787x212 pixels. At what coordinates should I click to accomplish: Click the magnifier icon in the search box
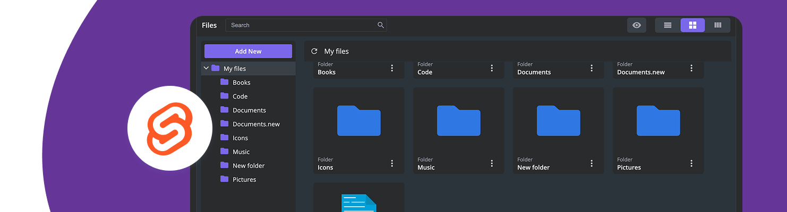(381, 25)
